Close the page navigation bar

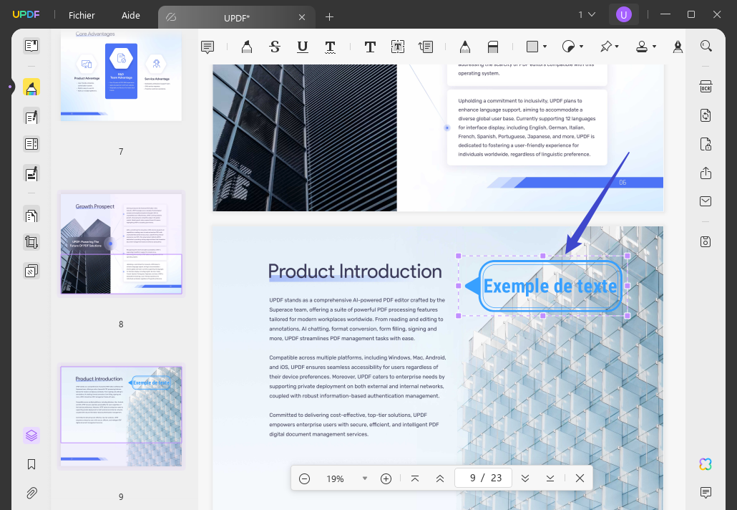(x=580, y=478)
